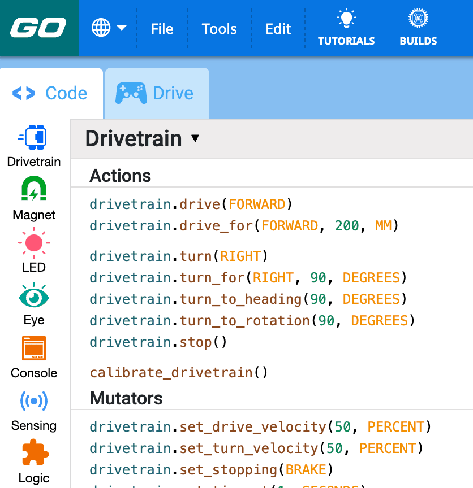
Task: Open the Builds library
Action: (418, 27)
